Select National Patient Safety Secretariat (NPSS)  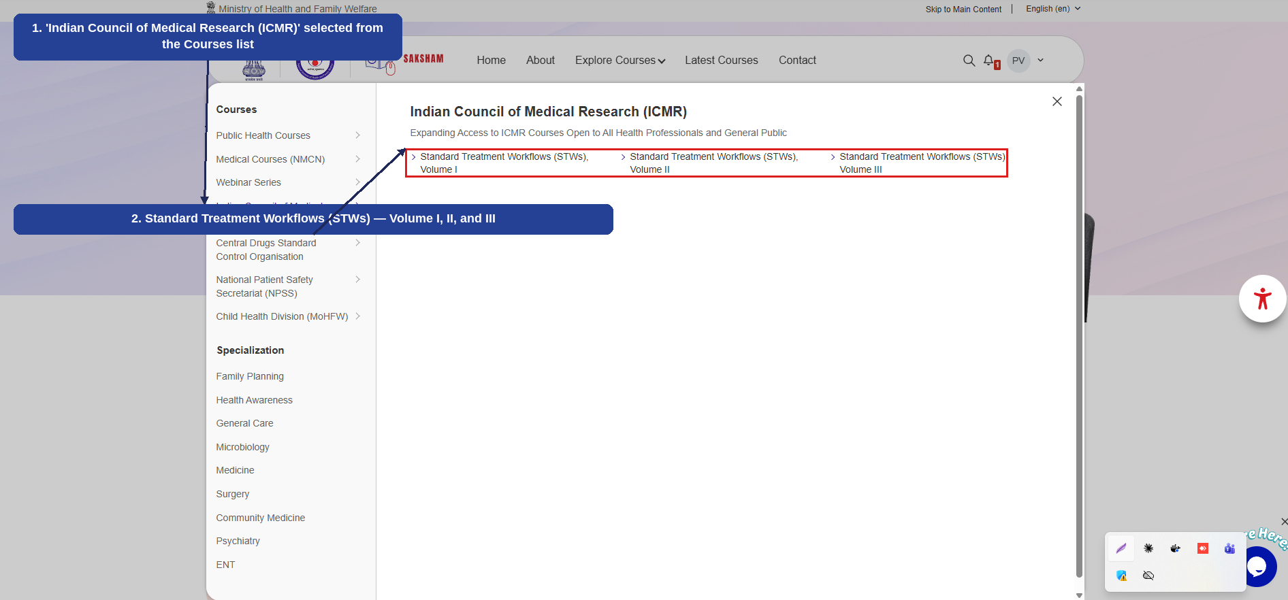pos(264,286)
